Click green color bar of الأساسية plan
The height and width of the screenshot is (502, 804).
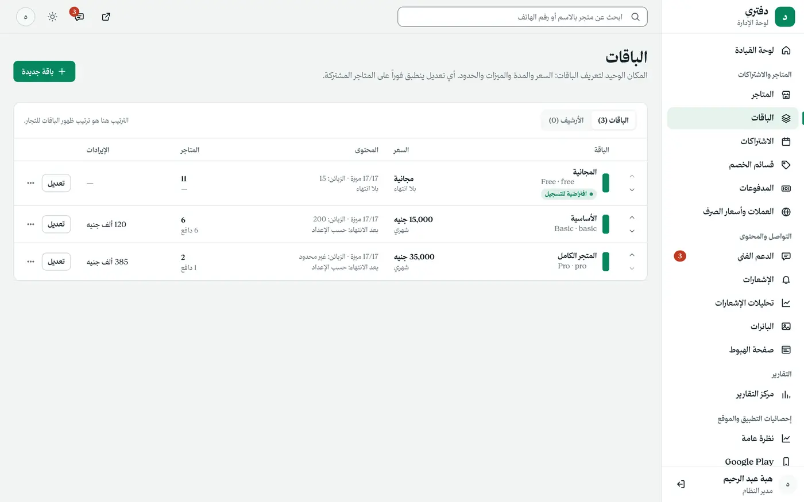[605, 224]
